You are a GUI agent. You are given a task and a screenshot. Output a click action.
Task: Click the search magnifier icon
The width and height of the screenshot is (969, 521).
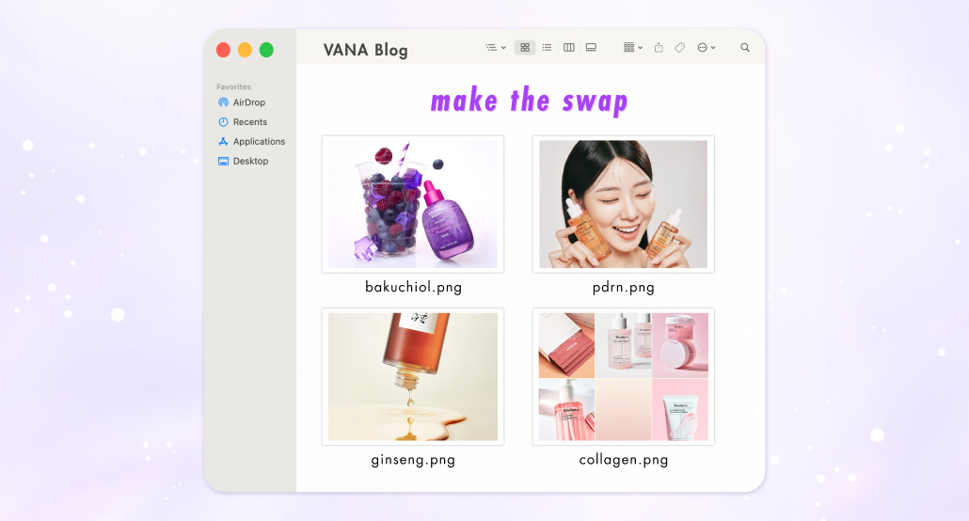745,48
